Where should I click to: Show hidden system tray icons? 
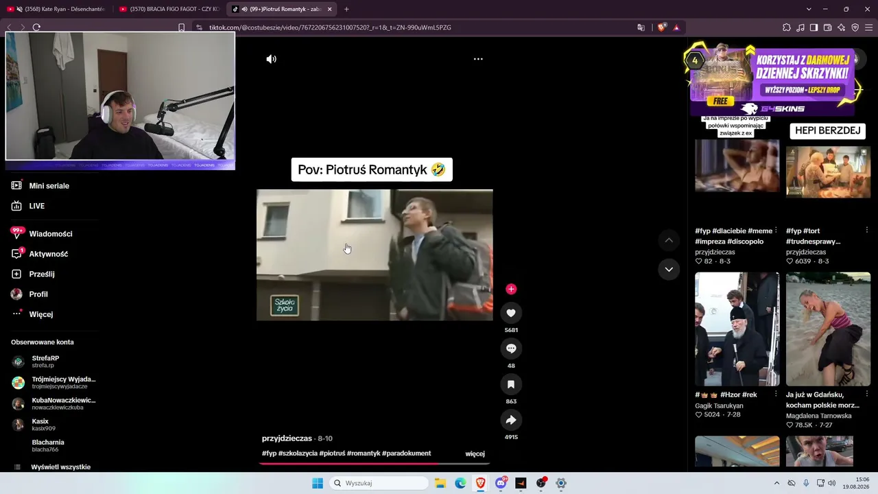coord(776,483)
